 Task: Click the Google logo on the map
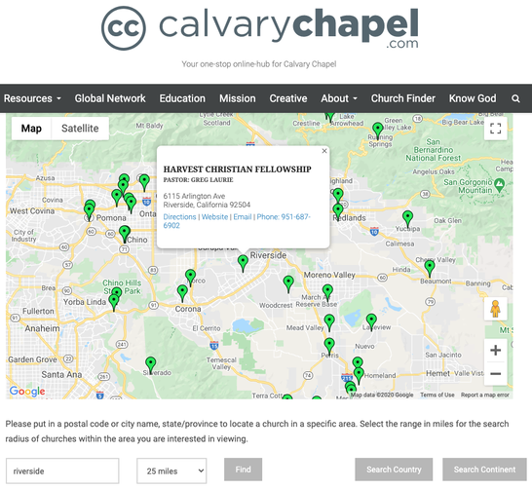(x=27, y=392)
